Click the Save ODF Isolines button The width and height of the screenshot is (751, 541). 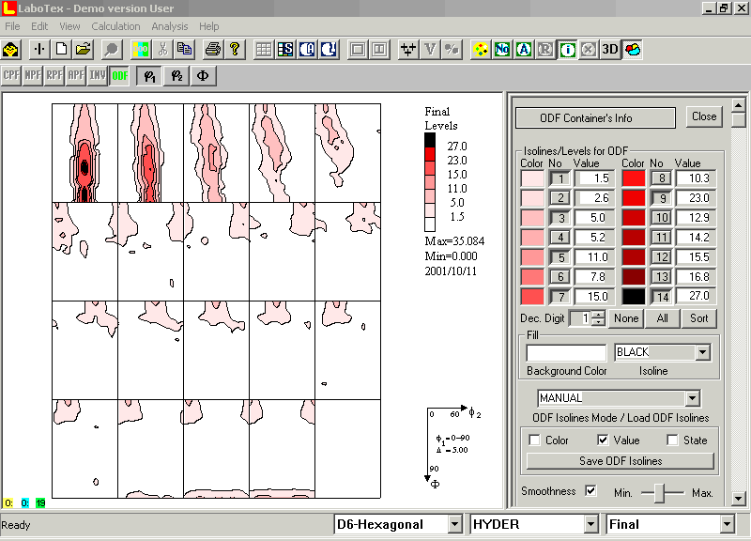(x=620, y=461)
